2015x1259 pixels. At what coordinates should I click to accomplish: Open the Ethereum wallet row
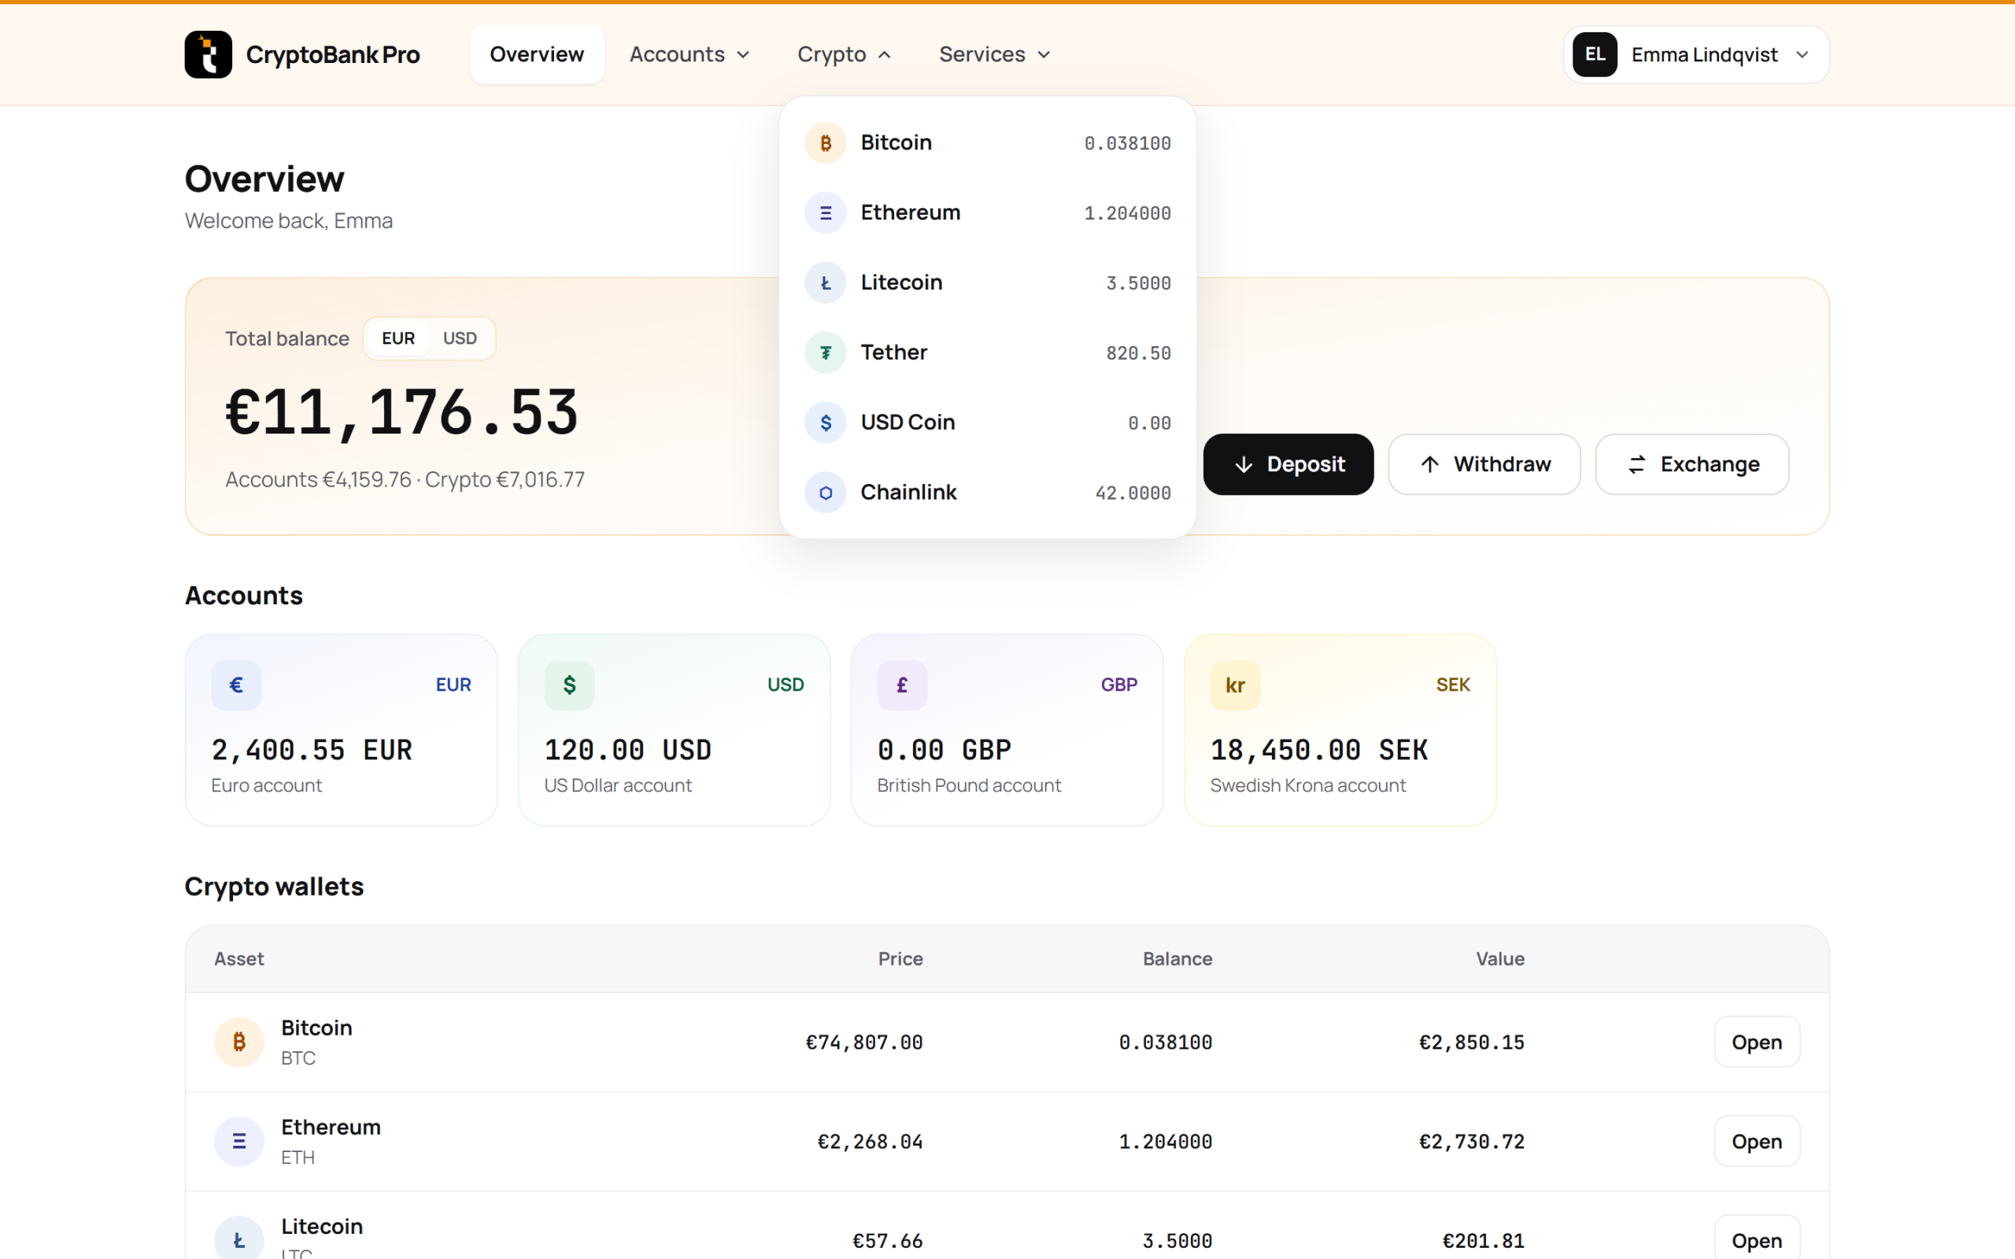click(x=1757, y=1141)
